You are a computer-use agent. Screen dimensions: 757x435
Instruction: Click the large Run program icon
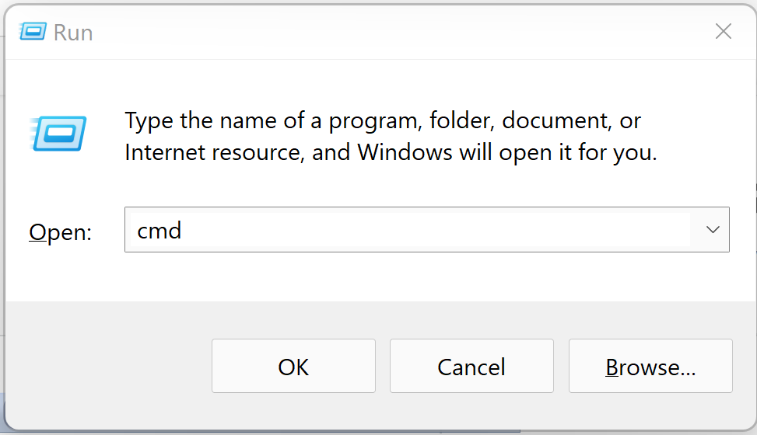58,134
